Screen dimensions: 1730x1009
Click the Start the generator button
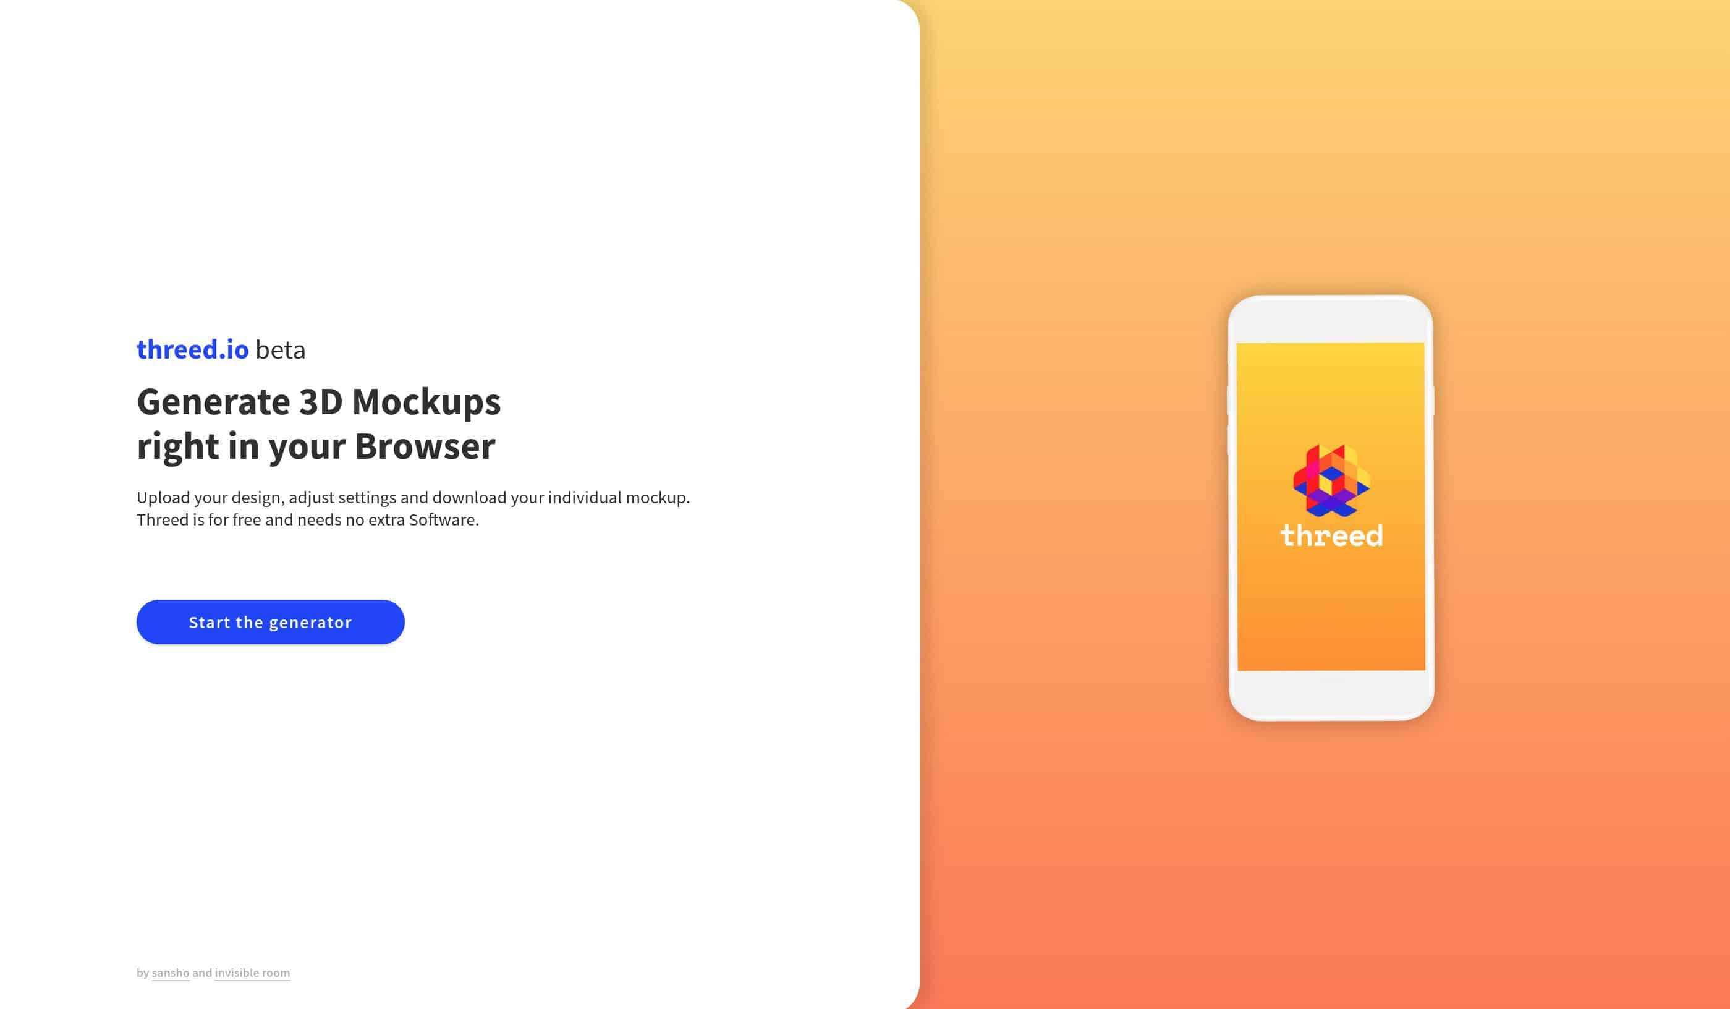pos(270,622)
